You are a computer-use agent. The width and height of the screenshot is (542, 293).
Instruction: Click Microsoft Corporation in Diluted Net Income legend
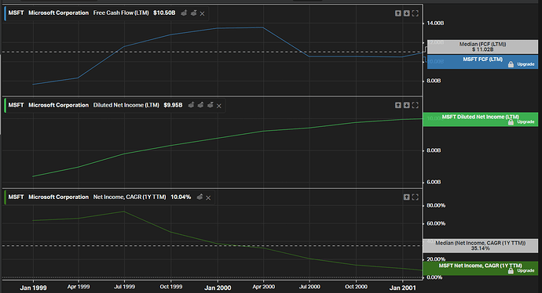[58, 105]
